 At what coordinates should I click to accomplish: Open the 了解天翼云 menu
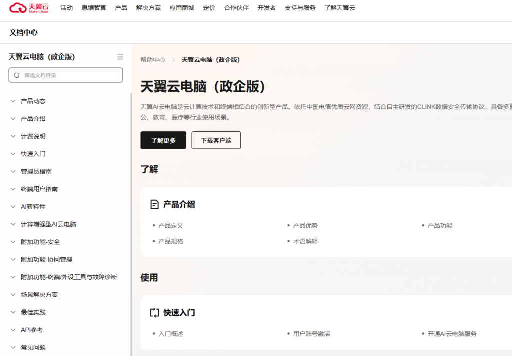[x=340, y=8]
